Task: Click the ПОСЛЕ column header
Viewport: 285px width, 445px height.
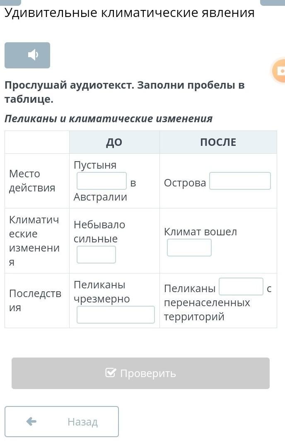Action: pyautogui.click(x=218, y=142)
